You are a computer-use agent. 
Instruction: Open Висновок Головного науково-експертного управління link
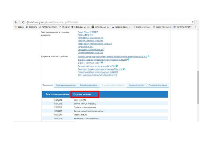coord(102,60)
